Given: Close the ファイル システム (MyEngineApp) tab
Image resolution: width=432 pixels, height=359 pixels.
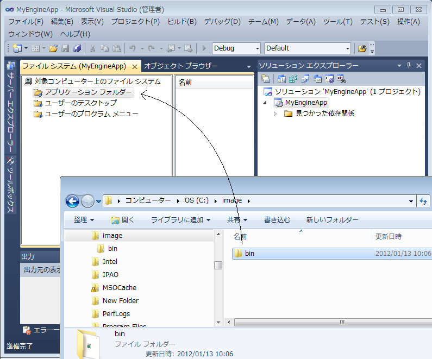Looking at the screenshot, I should pos(135,67).
